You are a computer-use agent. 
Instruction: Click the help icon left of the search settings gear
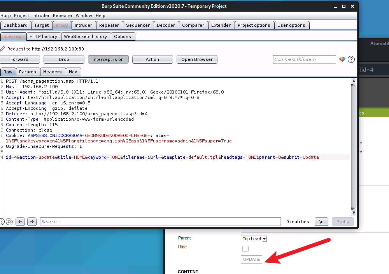click(2, 222)
